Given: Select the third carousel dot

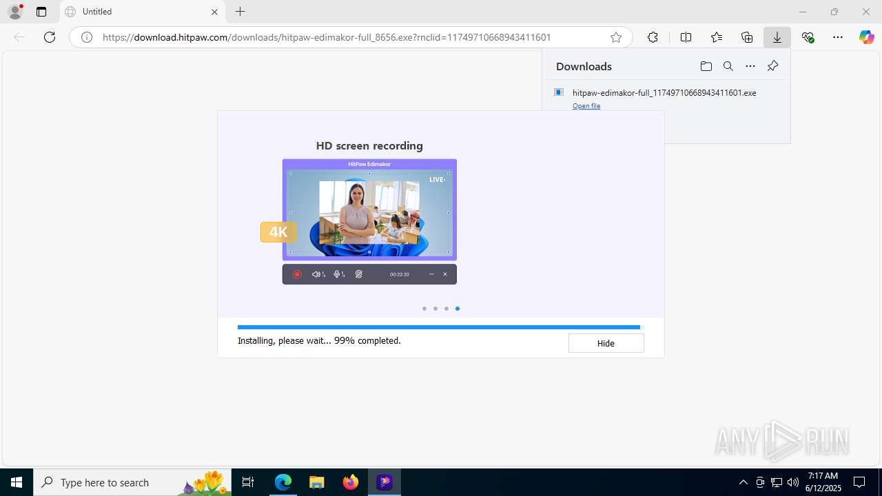Looking at the screenshot, I should click(447, 309).
